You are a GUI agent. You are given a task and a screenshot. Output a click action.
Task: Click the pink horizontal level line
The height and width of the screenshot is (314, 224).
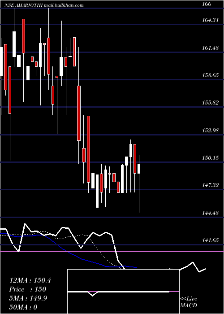[112, 251]
